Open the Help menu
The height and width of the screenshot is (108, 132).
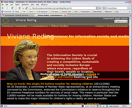click(37, 5)
